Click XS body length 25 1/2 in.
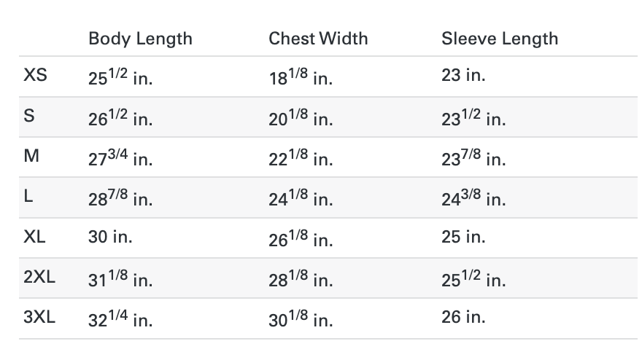Image resolution: width=642 pixels, height=341 pixels. coord(120,77)
